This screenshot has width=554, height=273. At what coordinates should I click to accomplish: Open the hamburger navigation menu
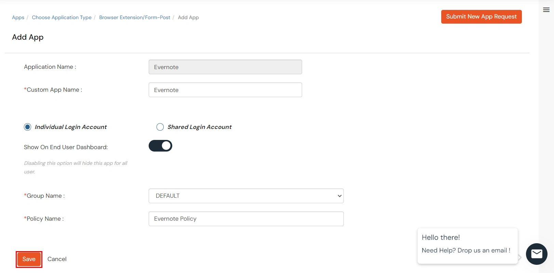coord(546,10)
